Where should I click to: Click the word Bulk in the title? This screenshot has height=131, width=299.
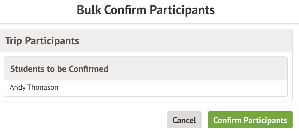(89, 10)
